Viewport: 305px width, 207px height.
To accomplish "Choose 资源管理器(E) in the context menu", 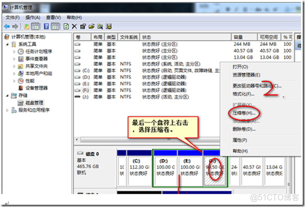I will click(246, 75).
